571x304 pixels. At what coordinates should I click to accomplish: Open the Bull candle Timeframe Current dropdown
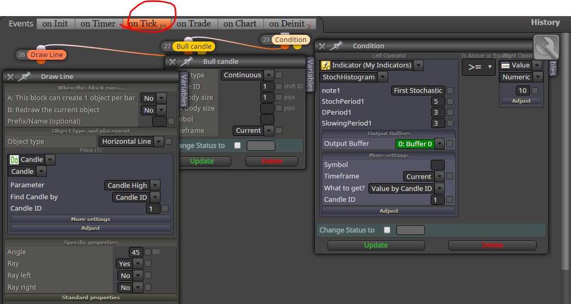269,131
